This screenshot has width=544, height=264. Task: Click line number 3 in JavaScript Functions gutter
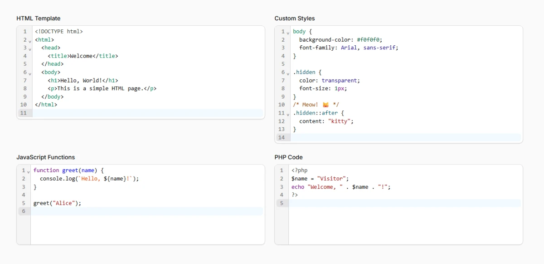point(24,187)
